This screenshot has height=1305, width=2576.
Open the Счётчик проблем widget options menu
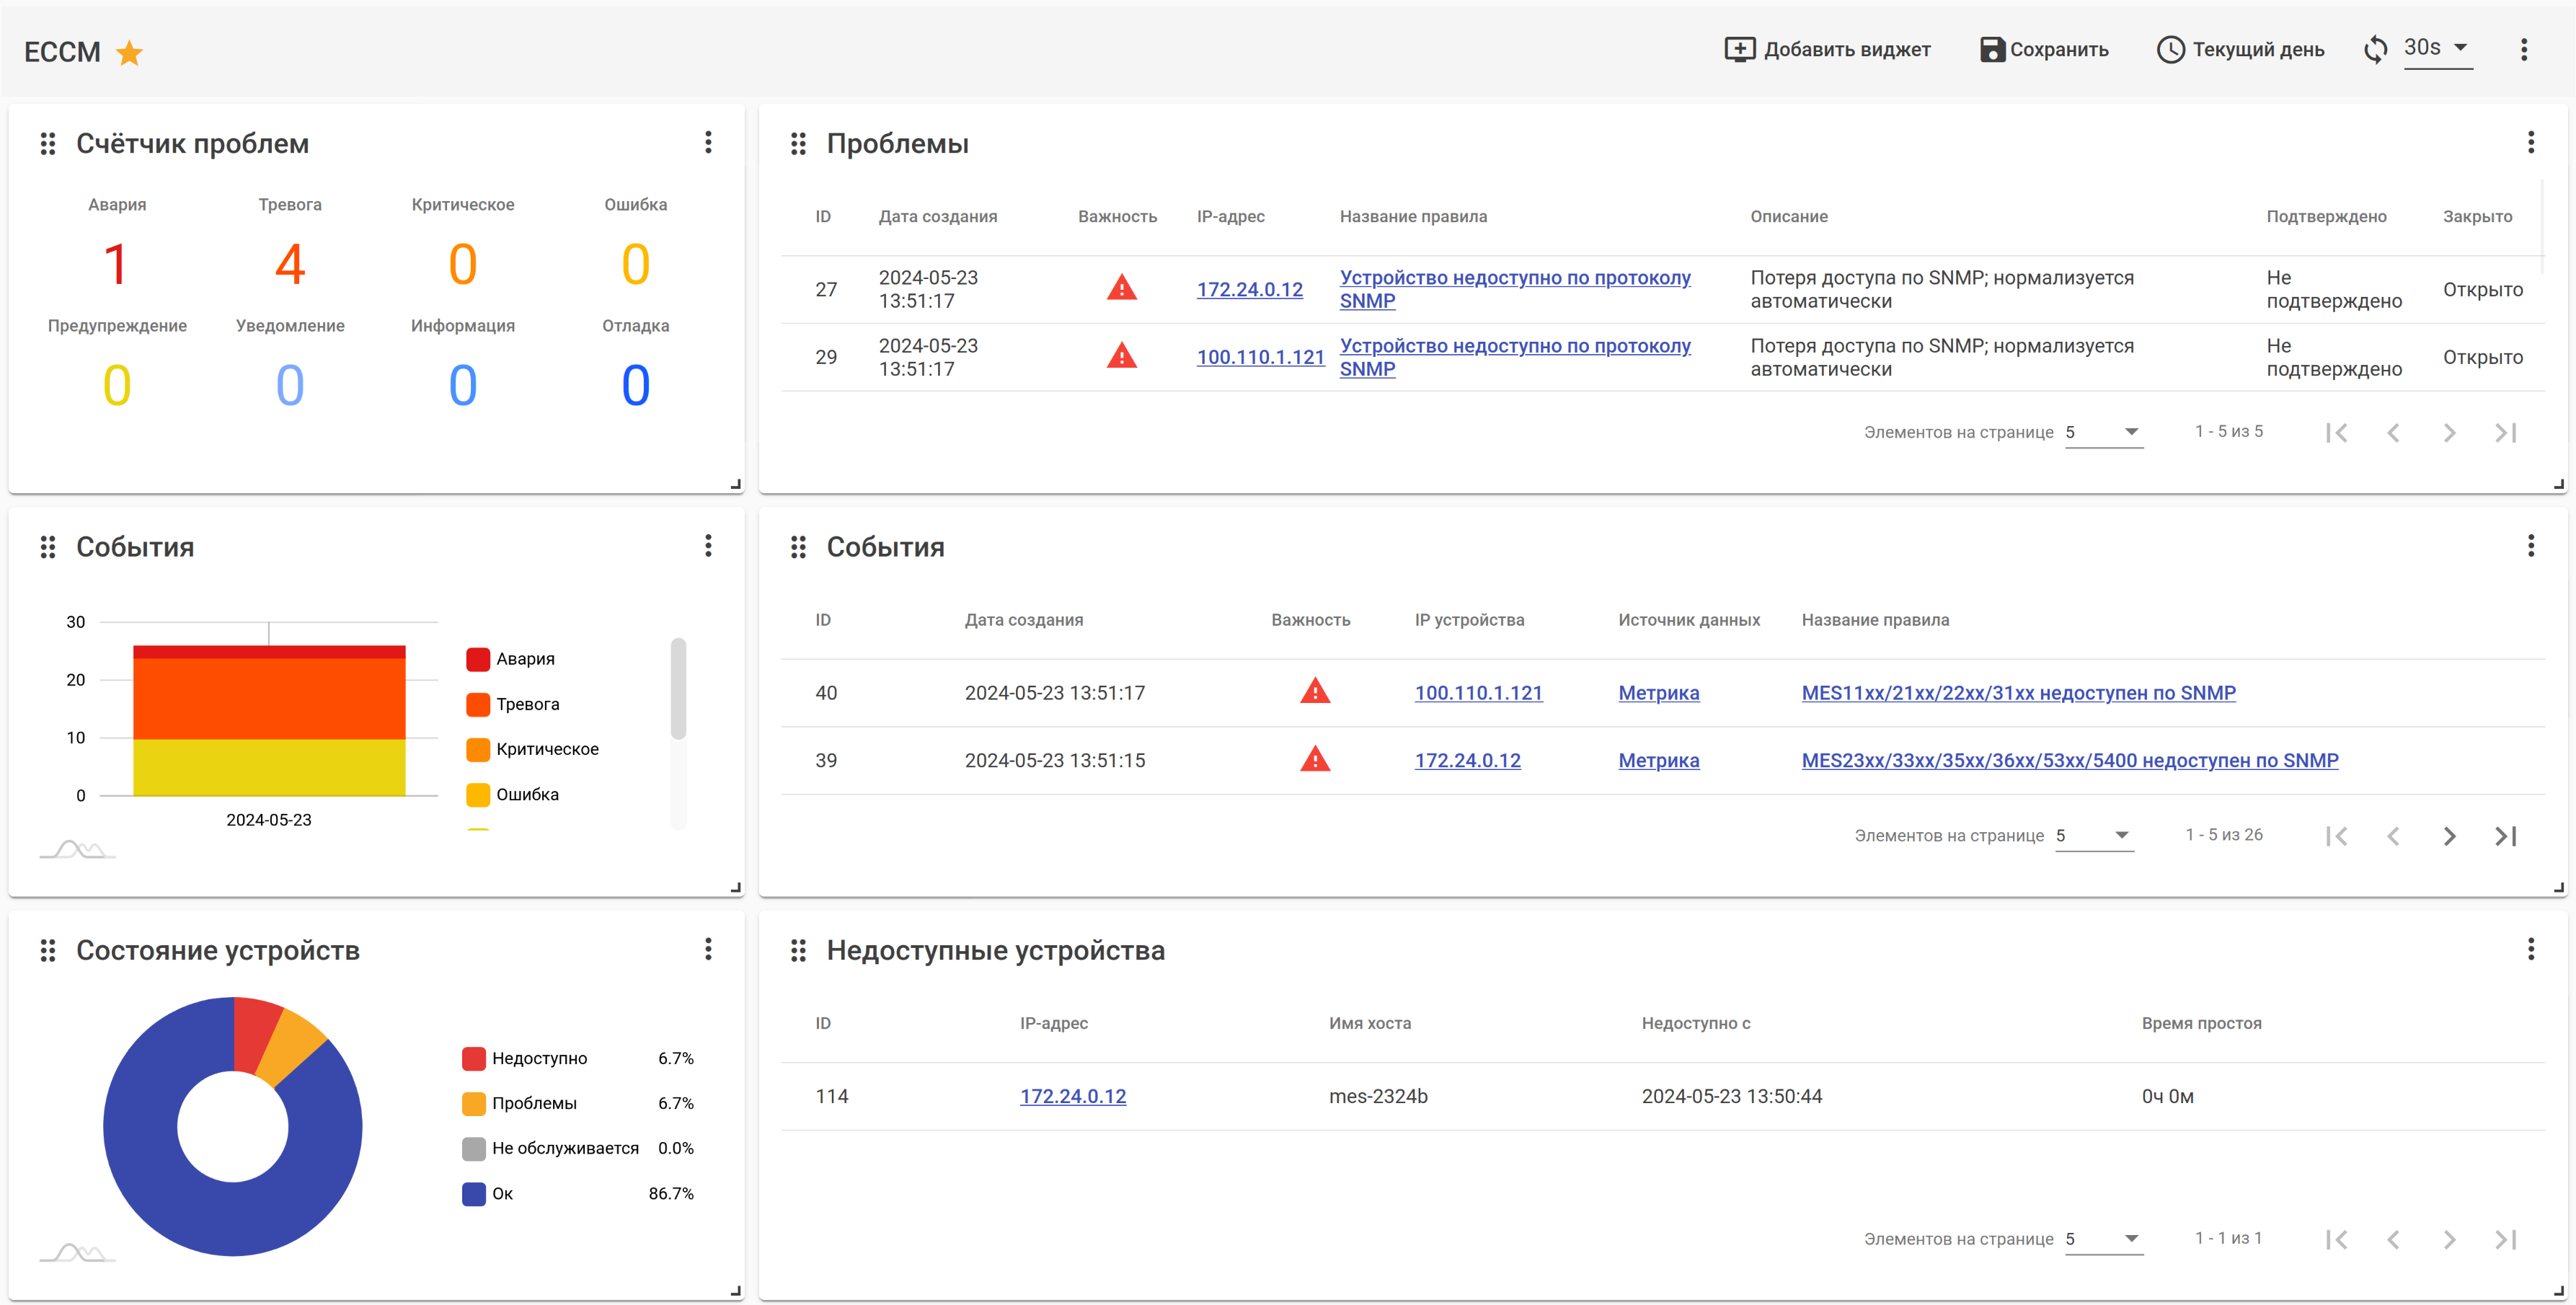coord(708,142)
